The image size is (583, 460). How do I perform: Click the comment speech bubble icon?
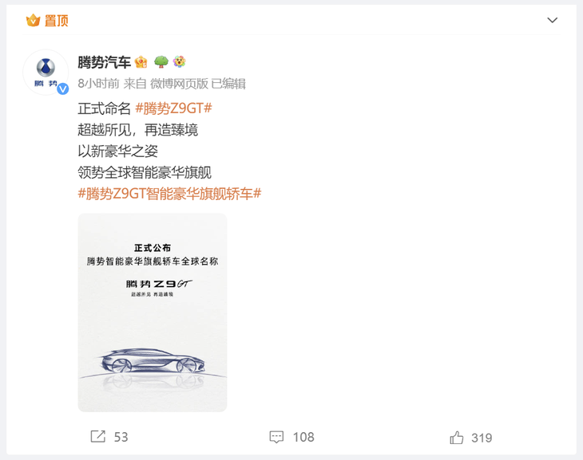[x=276, y=437]
